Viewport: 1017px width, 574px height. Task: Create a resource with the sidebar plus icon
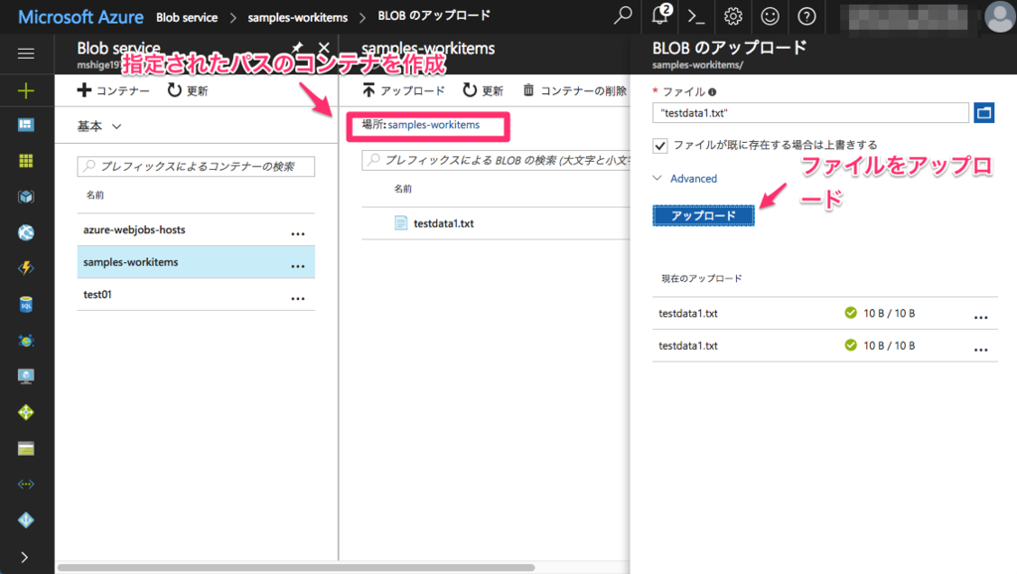pos(26,89)
